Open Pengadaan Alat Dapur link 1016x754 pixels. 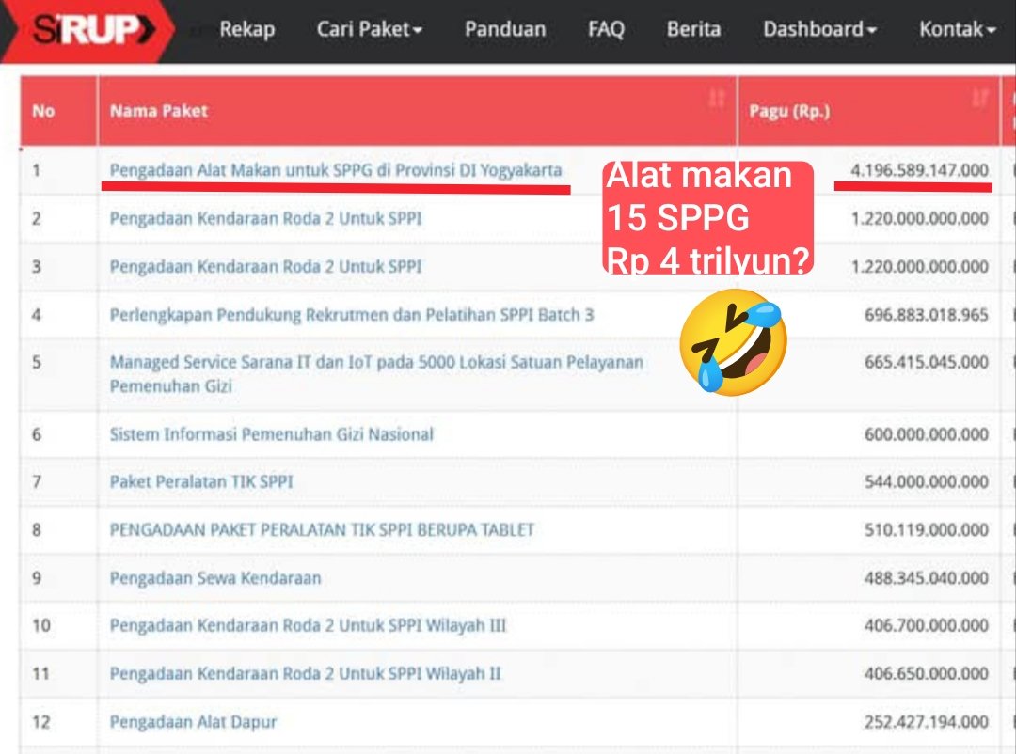tap(193, 722)
